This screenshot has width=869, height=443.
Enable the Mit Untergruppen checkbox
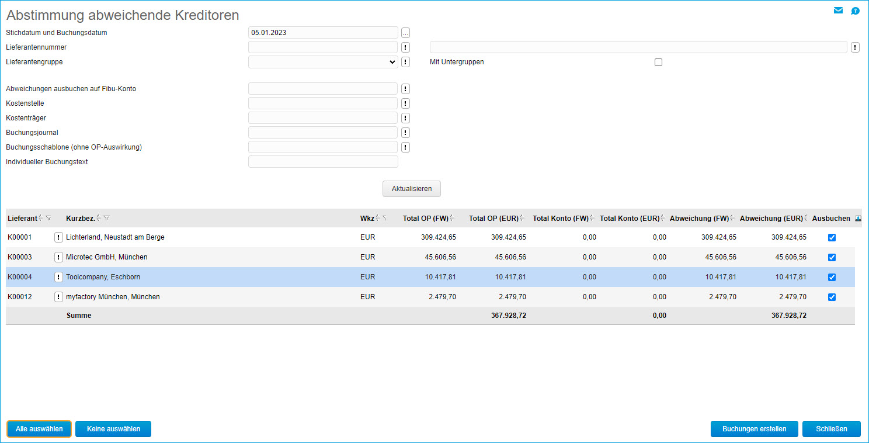point(658,63)
